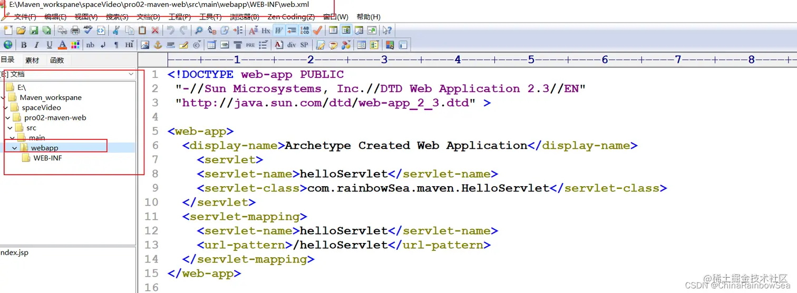The width and height of the screenshot is (797, 293).
Task: Collapse the spaceVideo folder
Action: pyautogui.click(x=6, y=107)
